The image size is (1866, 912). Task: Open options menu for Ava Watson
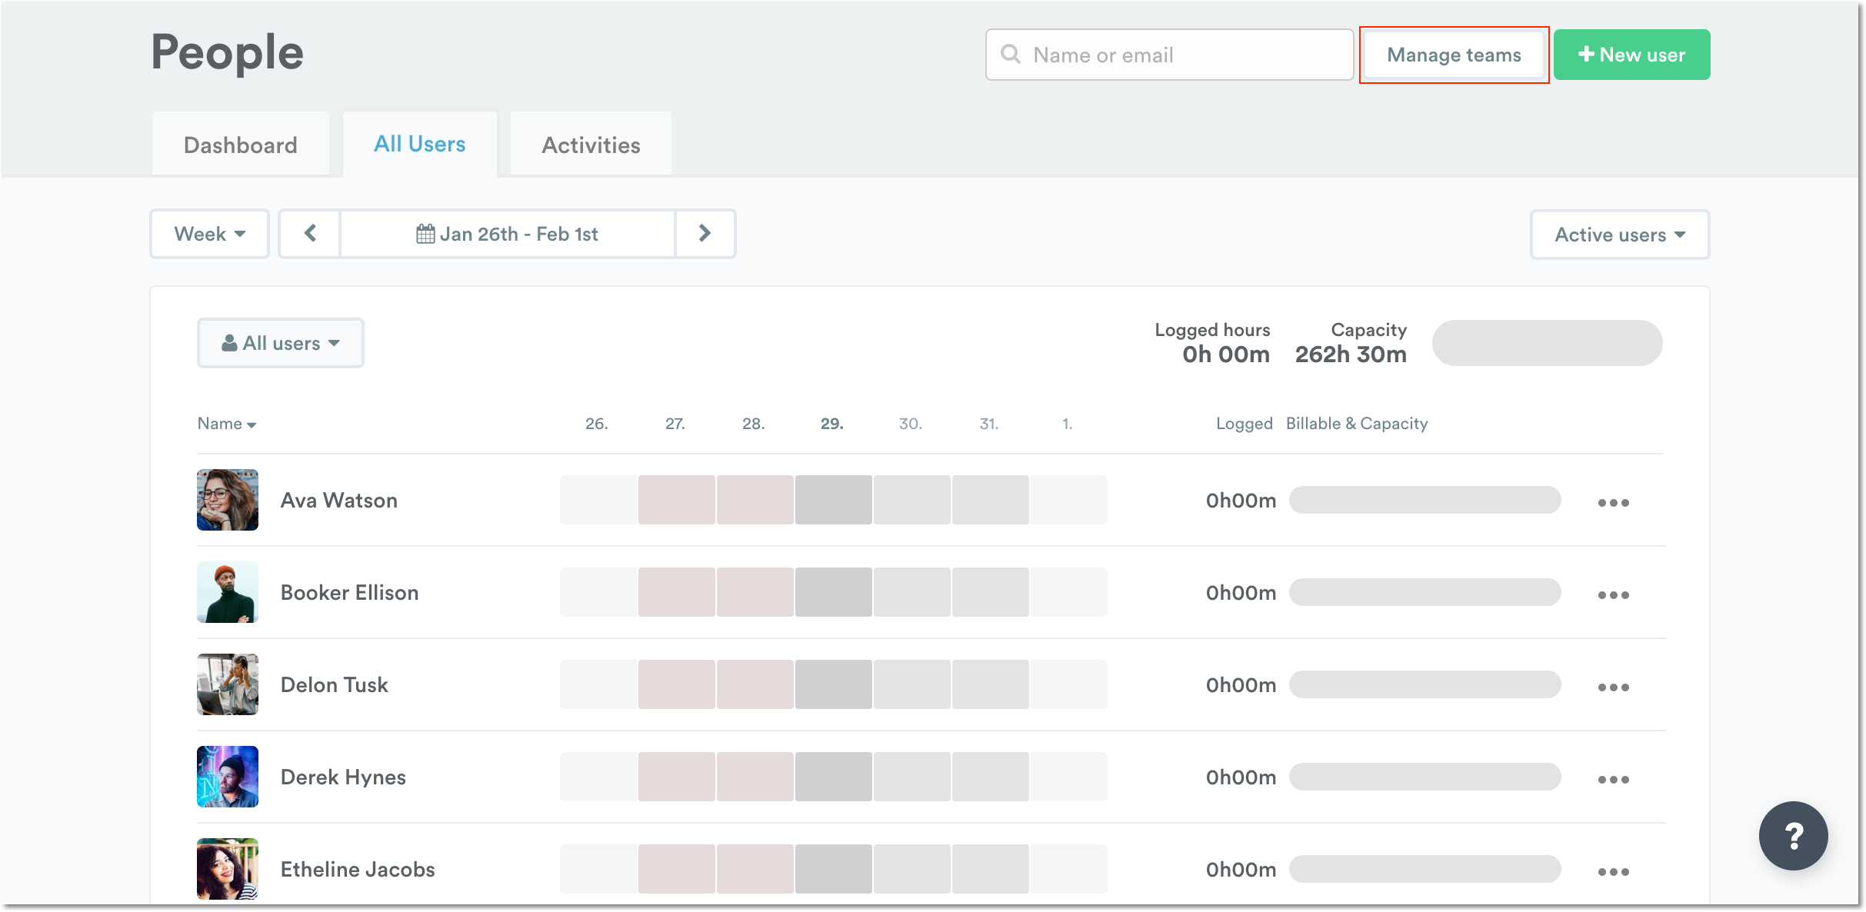click(x=1614, y=501)
